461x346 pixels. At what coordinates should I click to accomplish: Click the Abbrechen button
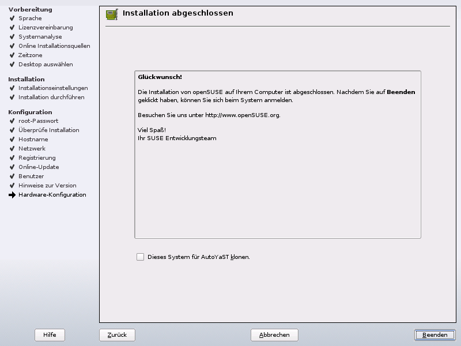point(274,335)
